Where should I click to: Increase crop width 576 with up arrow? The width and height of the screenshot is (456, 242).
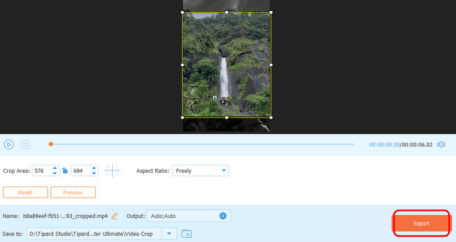pos(55,168)
